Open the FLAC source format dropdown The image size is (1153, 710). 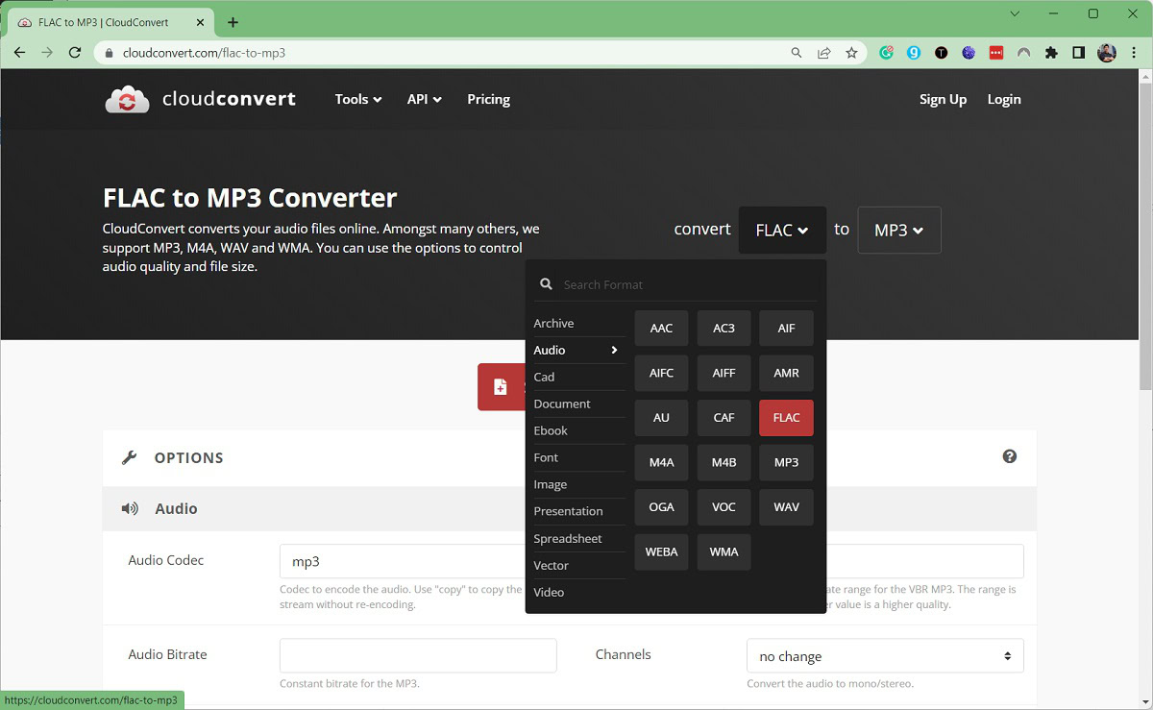pos(781,231)
